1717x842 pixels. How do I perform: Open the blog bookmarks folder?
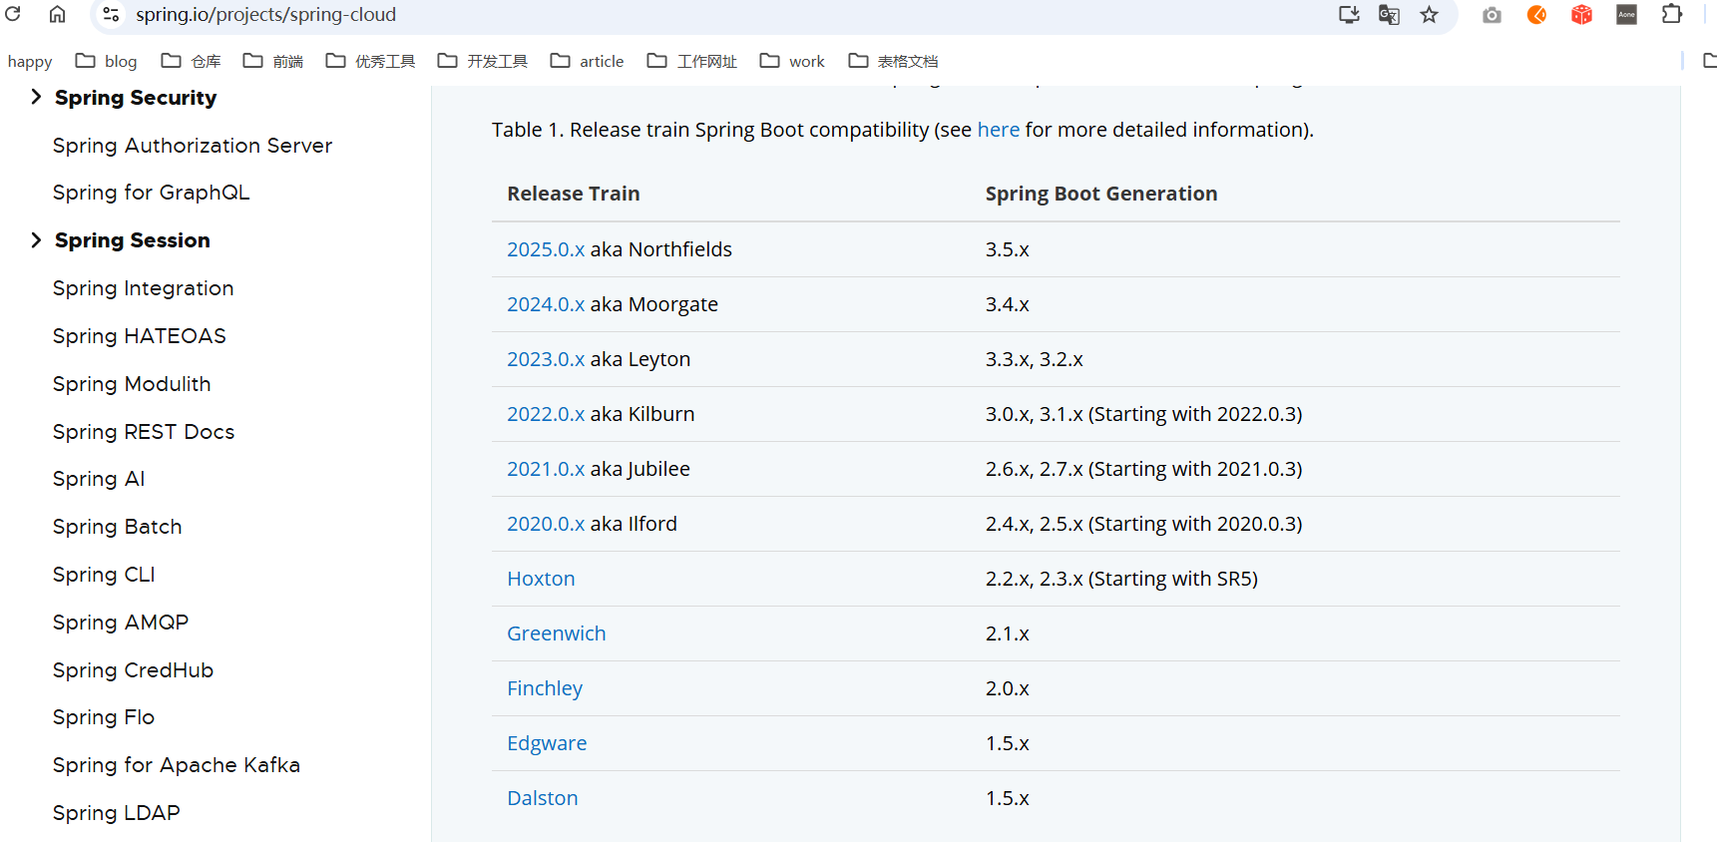(107, 62)
